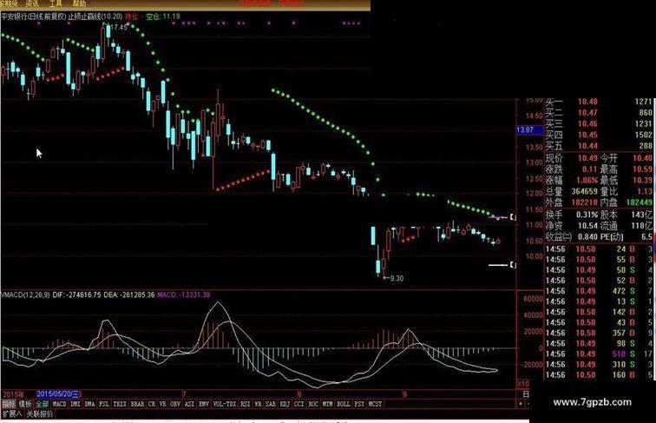This screenshot has height=423, width=656.
Task: Switch indicator to WR
Action: pos(258,404)
